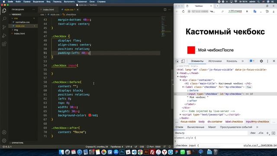
Task: Toggle the :hov element state panel
Action: pyautogui.click(x=253, y=133)
